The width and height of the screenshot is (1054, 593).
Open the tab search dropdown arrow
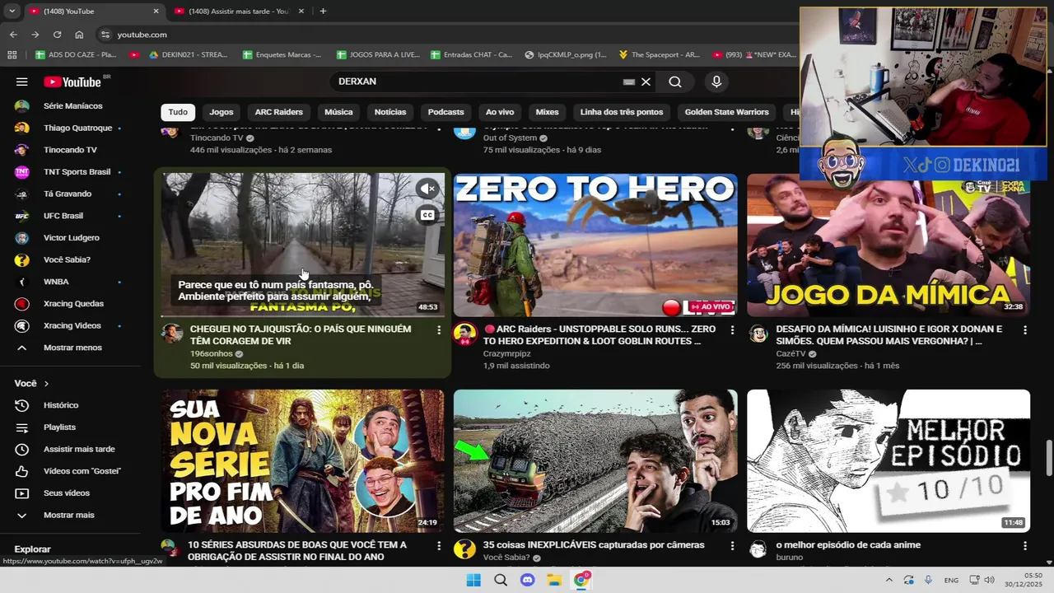coord(12,11)
